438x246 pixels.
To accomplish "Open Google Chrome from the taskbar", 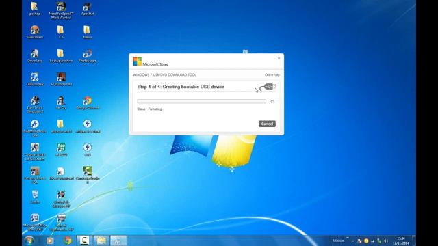I will [x=68, y=241].
